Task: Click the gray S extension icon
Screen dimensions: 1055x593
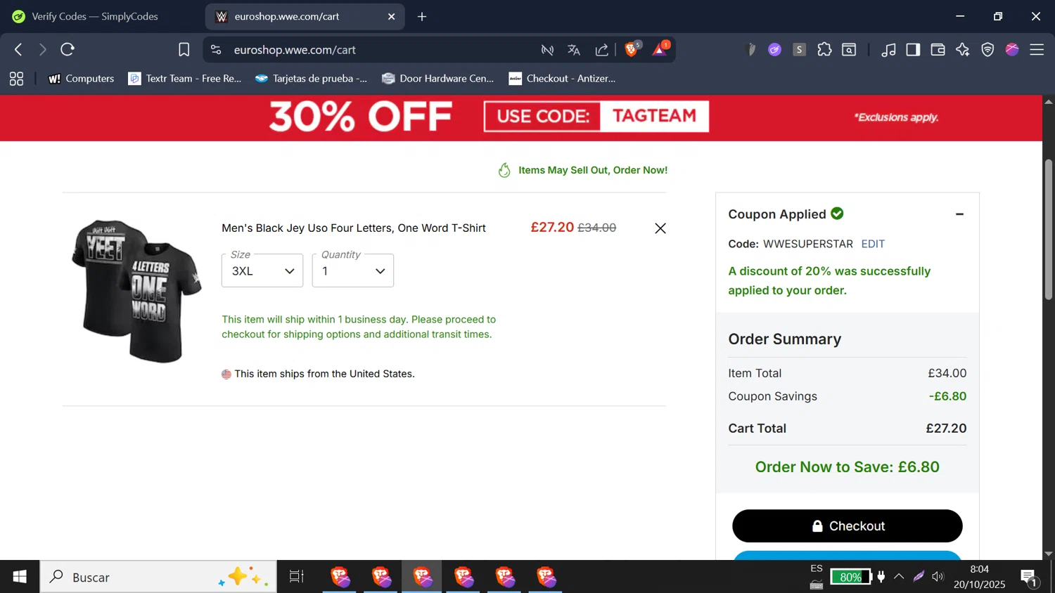Action: tap(799, 49)
